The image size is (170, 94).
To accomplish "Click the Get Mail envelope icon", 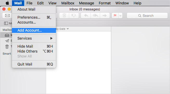I will coord(7,16).
